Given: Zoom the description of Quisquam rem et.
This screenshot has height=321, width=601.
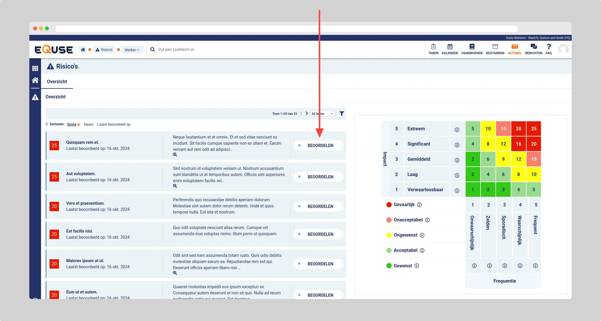Looking at the screenshot, I should pos(175,155).
